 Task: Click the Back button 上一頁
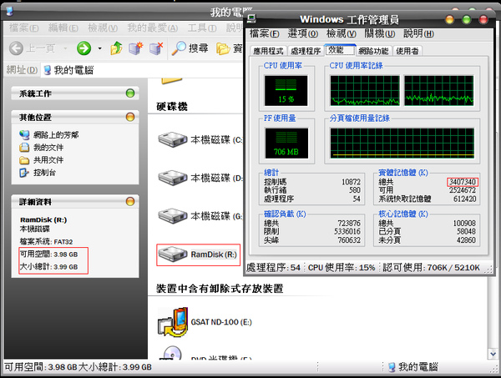click(32, 48)
